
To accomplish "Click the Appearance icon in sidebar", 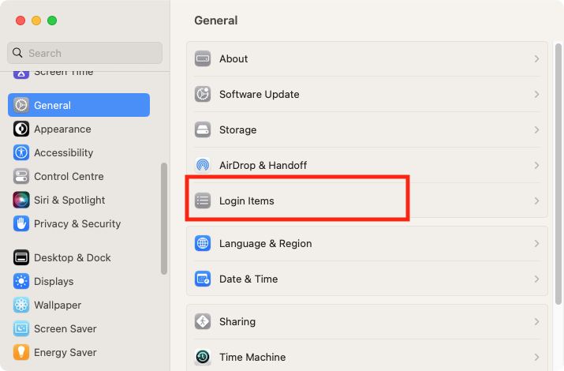I will tap(21, 129).
